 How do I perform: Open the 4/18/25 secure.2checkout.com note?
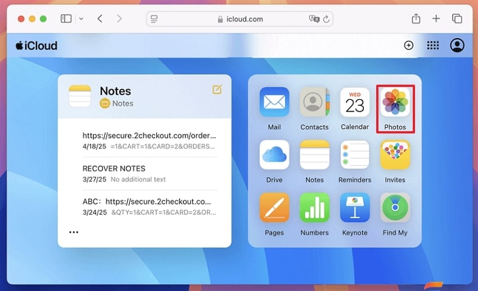point(150,141)
